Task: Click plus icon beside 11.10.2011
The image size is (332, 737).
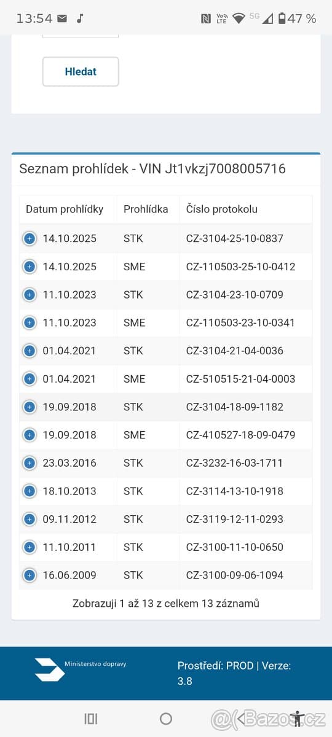Action: [x=29, y=547]
